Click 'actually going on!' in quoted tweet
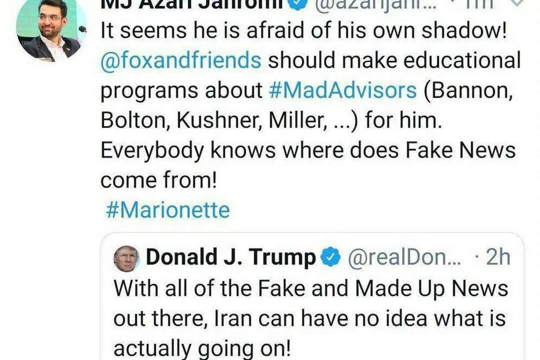Screen dimensions: 540x360 [202, 349]
